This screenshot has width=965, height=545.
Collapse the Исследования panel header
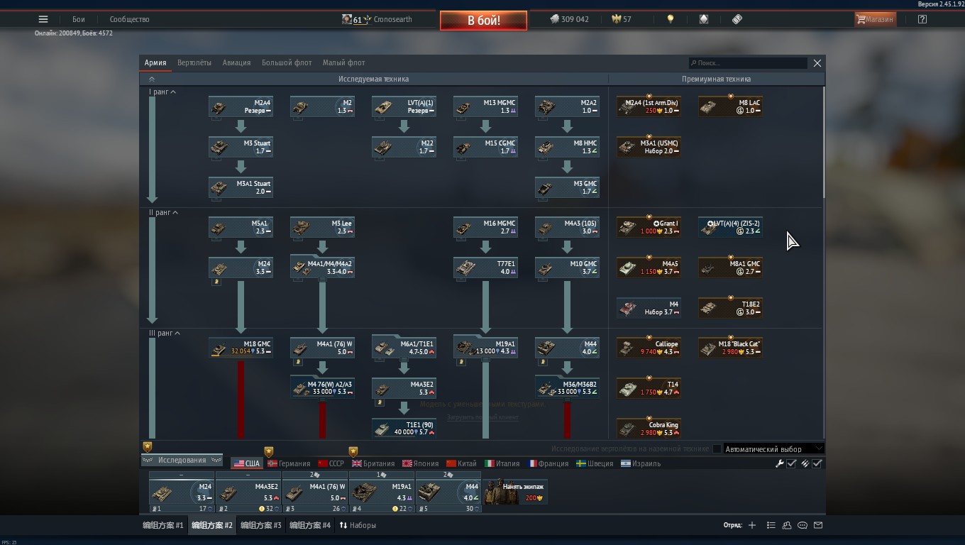point(182,461)
